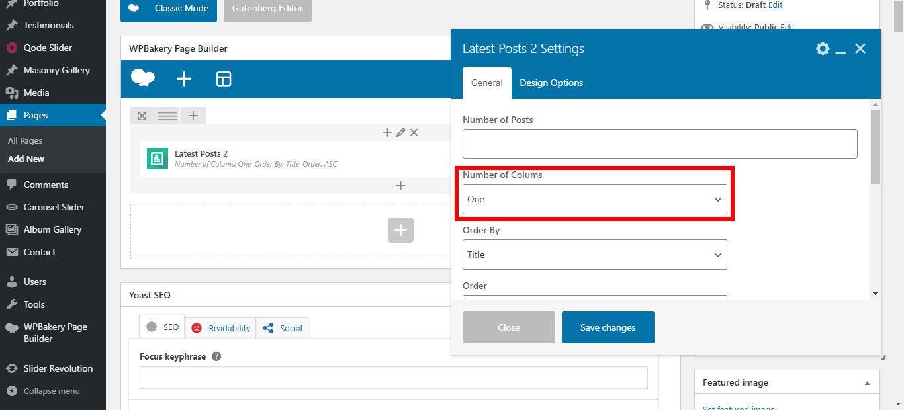
Task: Click the plus below Latest Posts 2 element
Action: point(400,186)
